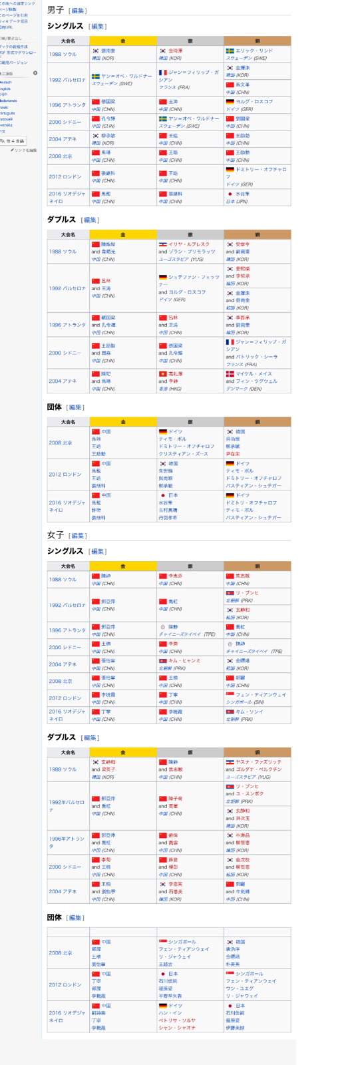The width and height of the screenshot is (358, 1065).
Task: Open パトリック・シーラ player link
Action: click(257, 357)
